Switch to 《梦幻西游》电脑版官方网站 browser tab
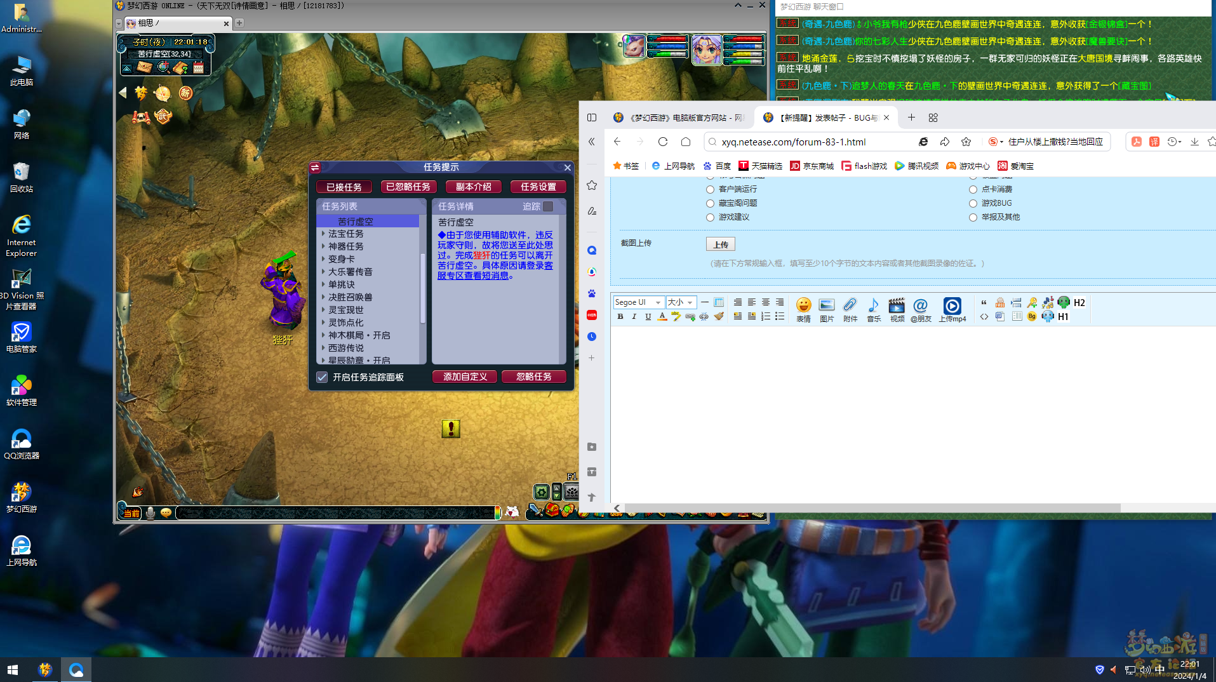This screenshot has width=1216, height=682. [679, 117]
